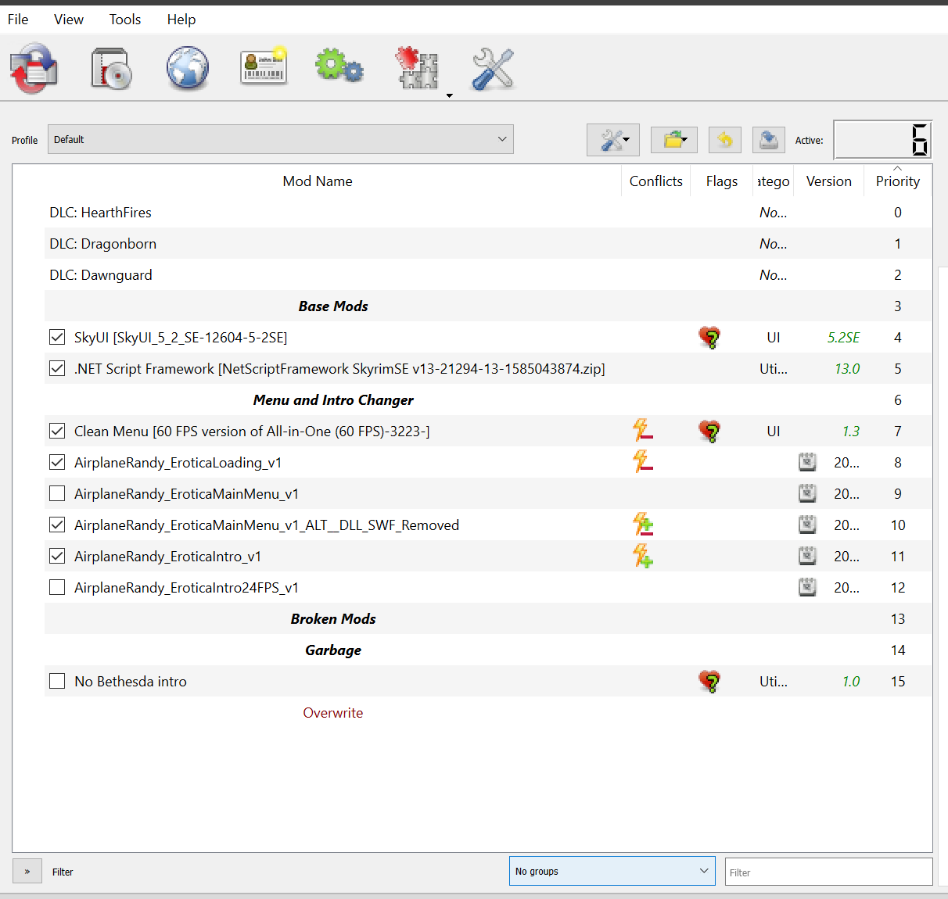Click ALT__DLL_SWF_Removed version calendar icon
Viewport: 948px width, 899px height.
click(x=807, y=525)
